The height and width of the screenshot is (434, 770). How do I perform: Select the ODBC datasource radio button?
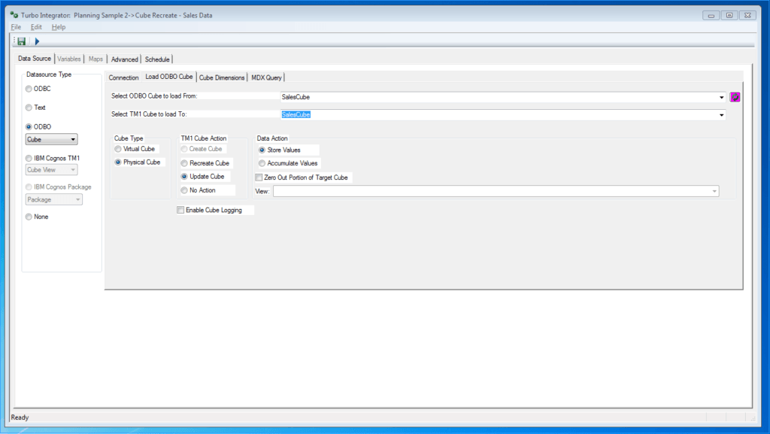[29, 88]
